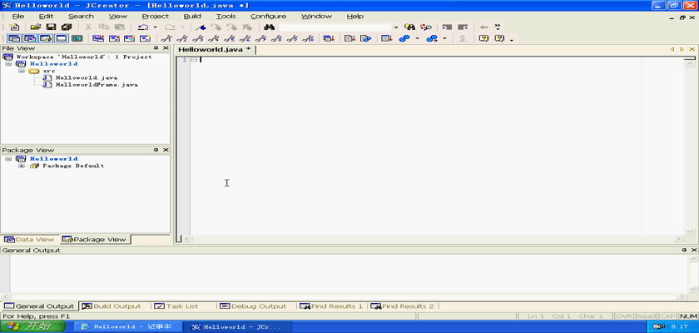Open the Project menu
Image resolution: width=699 pixels, height=333 pixels.
pyautogui.click(x=155, y=16)
